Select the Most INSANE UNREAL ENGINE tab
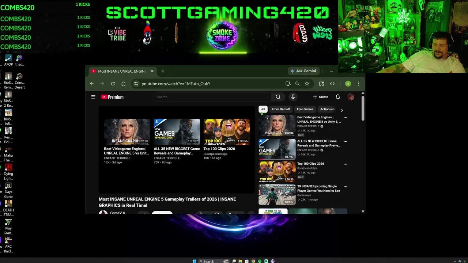The width and height of the screenshot is (468, 263). [x=122, y=71]
